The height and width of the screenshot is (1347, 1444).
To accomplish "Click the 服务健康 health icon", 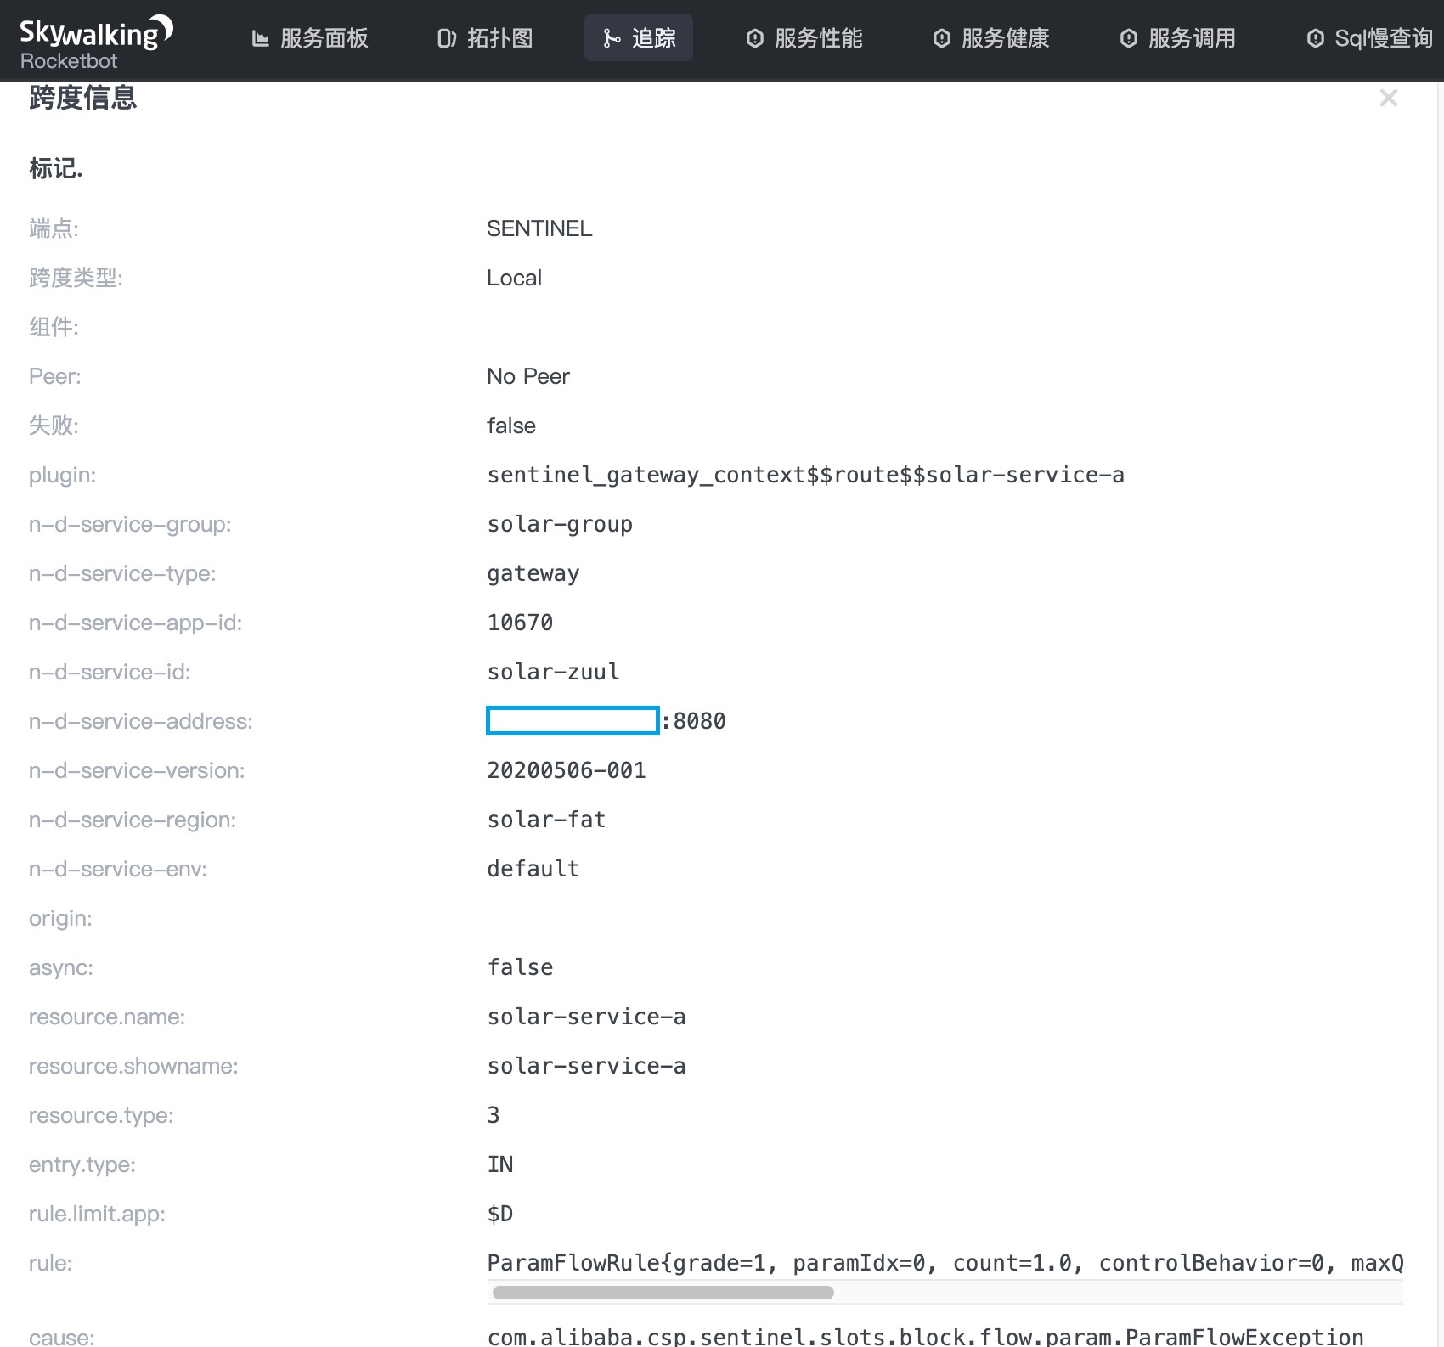I will (940, 38).
